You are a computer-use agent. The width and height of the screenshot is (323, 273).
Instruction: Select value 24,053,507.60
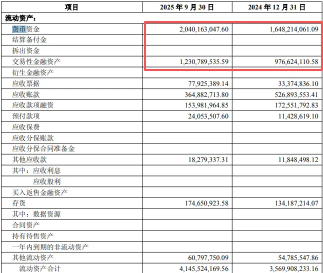click(208, 116)
